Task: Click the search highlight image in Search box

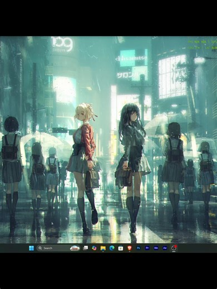Action: coord(75,248)
